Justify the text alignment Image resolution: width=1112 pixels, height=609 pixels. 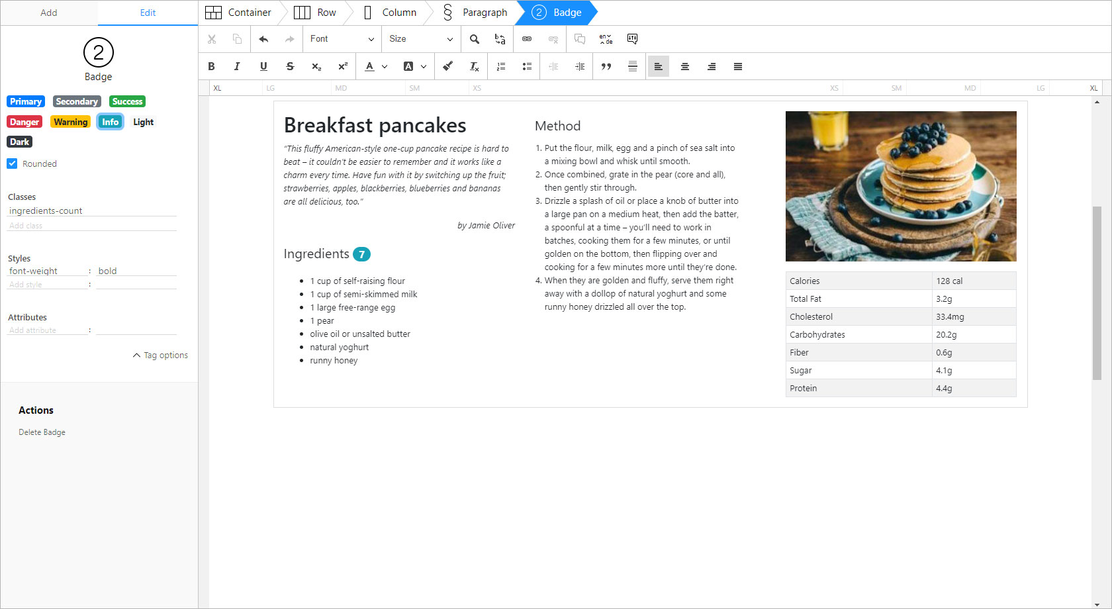[x=738, y=66]
